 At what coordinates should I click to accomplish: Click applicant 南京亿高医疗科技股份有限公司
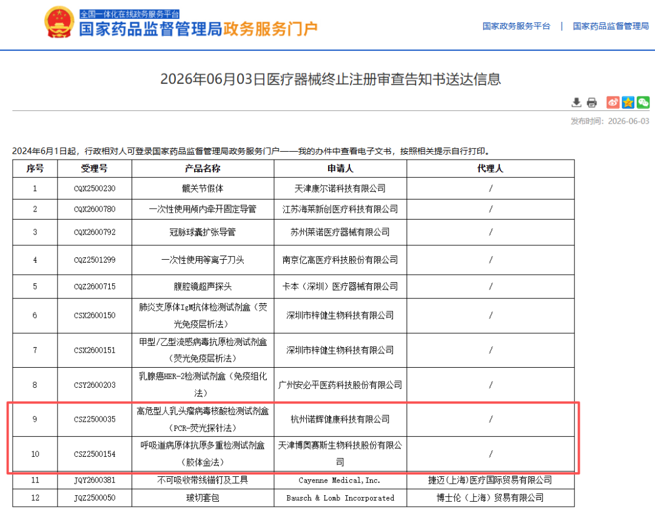(340, 260)
